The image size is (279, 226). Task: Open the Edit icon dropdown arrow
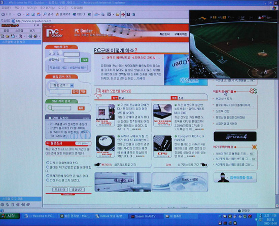(113, 15)
